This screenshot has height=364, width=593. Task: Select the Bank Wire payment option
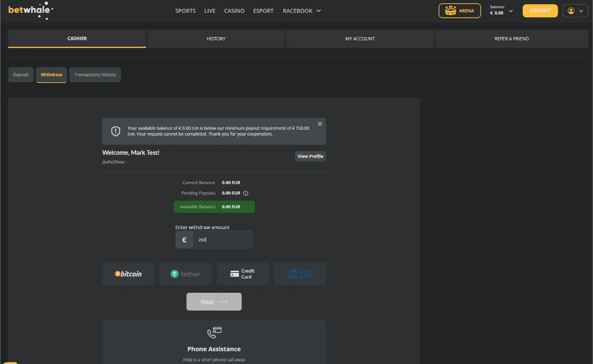coord(300,273)
